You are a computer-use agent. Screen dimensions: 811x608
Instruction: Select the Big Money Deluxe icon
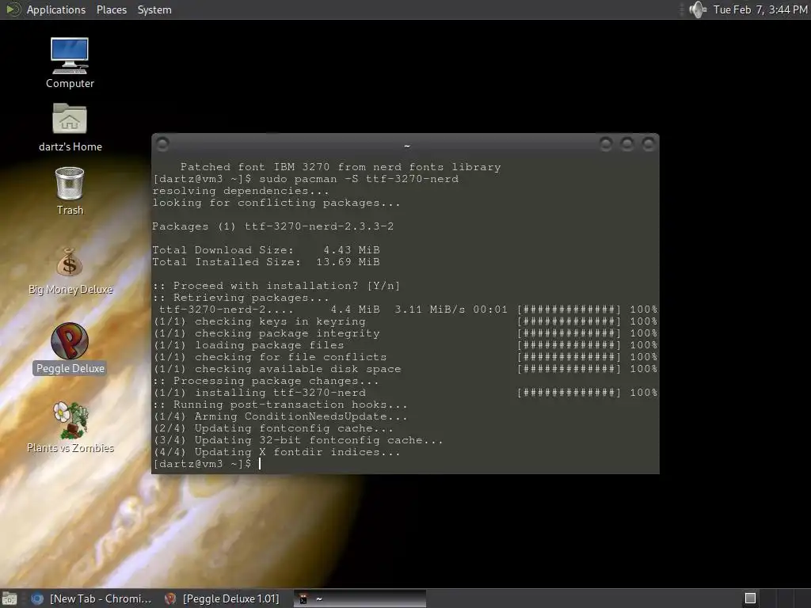pyautogui.click(x=70, y=271)
